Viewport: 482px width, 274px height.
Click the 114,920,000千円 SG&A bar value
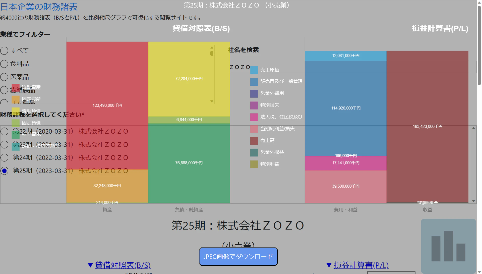tap(346, 108)
